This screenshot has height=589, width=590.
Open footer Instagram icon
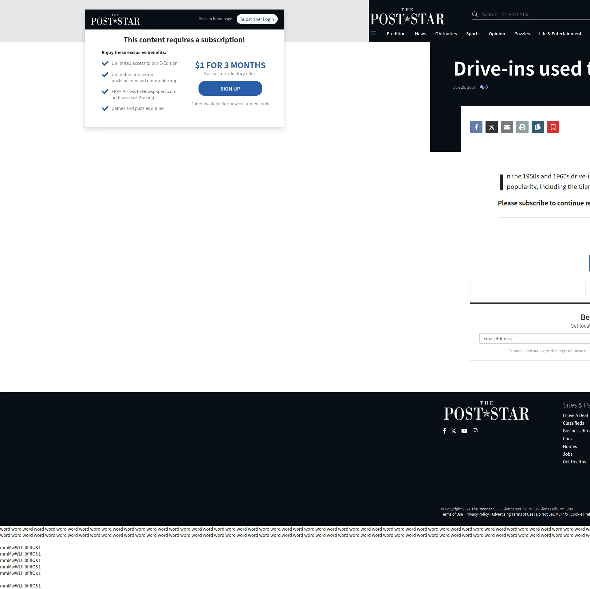[x=475, y=431]
